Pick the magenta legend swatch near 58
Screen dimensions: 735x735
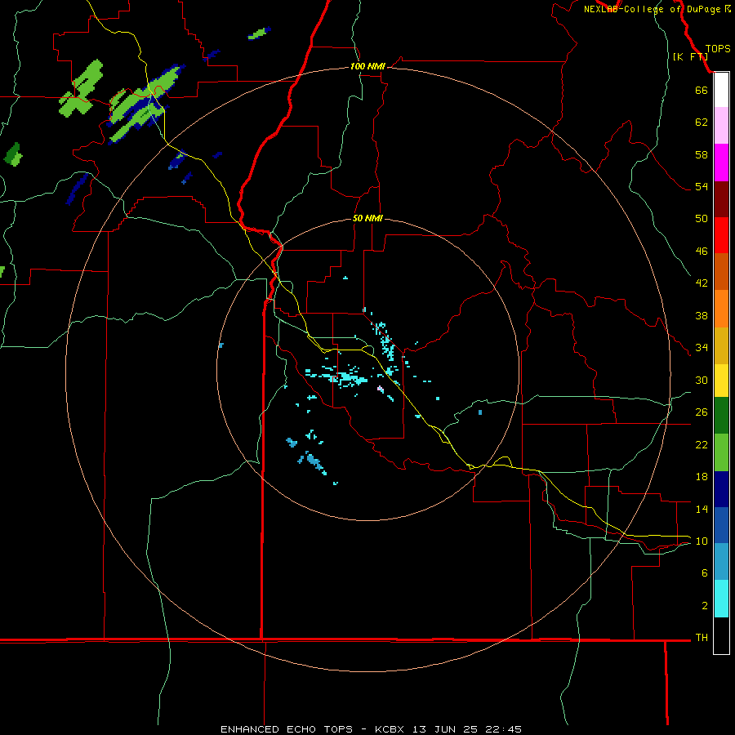721,163
